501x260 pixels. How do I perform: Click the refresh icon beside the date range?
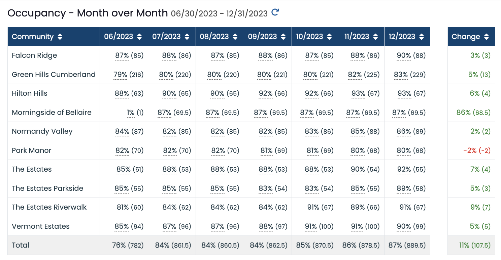pos(275,13)
